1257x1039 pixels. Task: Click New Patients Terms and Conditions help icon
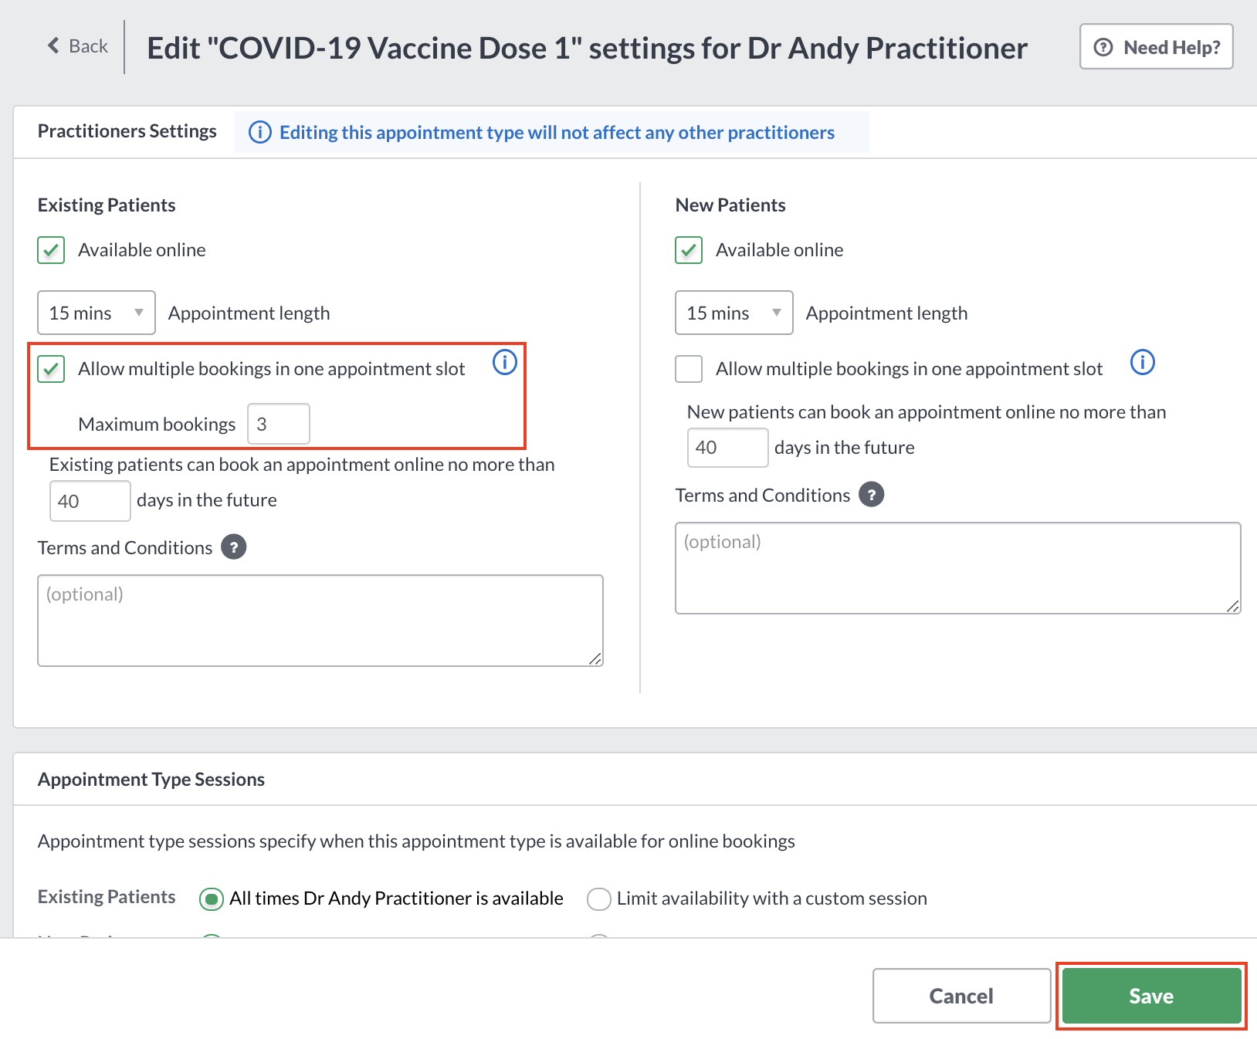tap(872, 494)
